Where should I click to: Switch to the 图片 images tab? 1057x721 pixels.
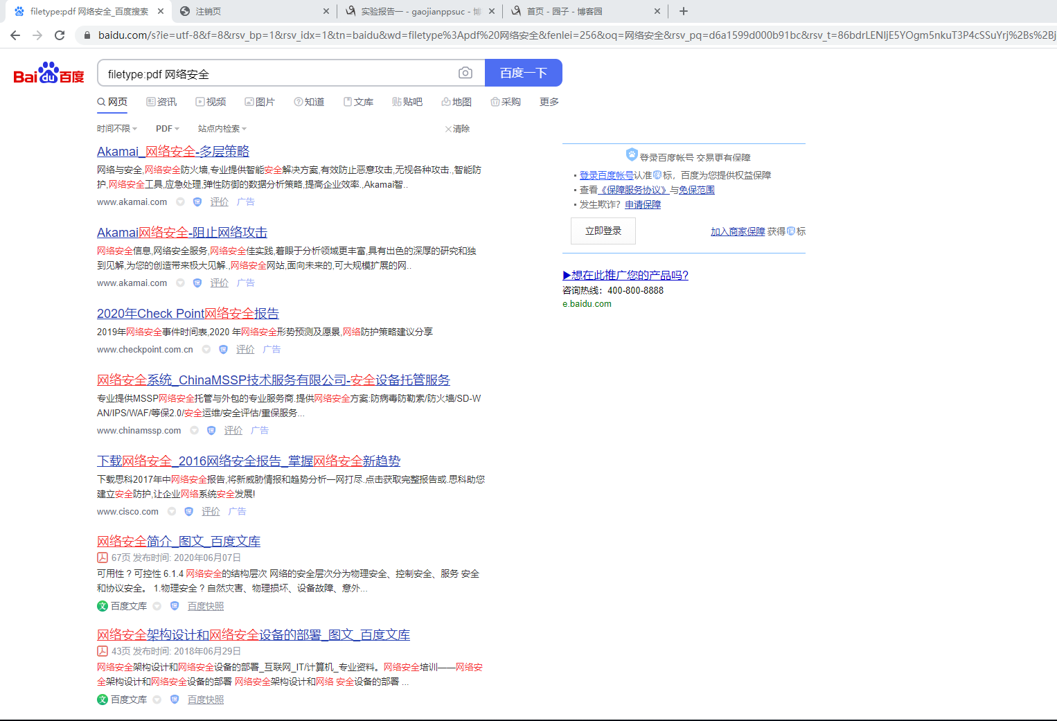(260, 102)
